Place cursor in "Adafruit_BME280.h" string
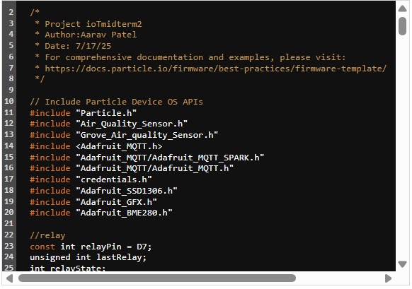The width and height of the screenshot is (412, 289). (124, 213)
